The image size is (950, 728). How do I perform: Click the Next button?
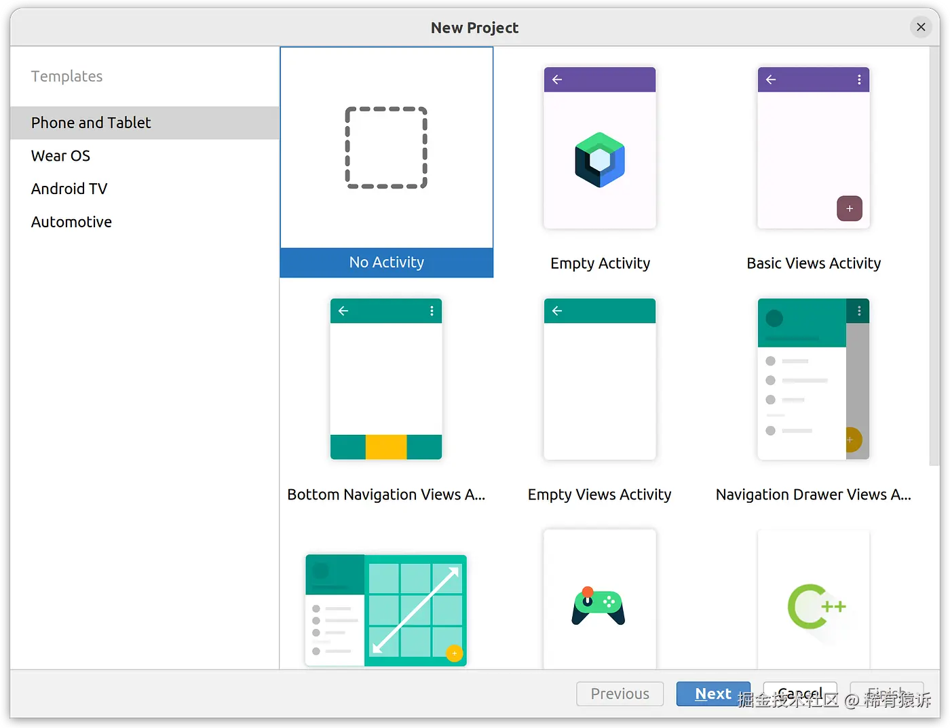click(x=713, y=693)
